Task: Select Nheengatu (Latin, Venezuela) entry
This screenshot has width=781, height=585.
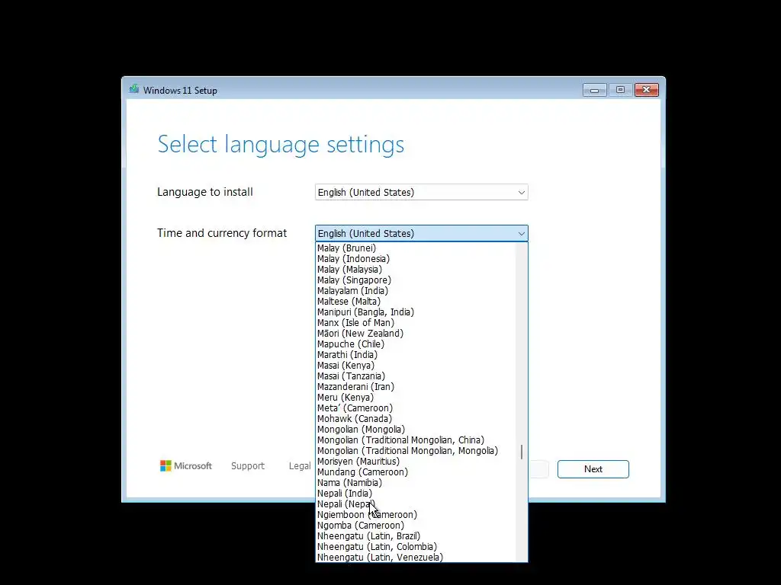Action: point(416,557)
